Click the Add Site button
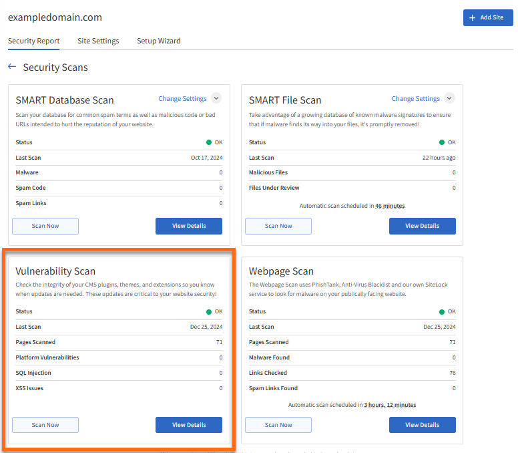 pyautogui.click(x=487, y=17)
